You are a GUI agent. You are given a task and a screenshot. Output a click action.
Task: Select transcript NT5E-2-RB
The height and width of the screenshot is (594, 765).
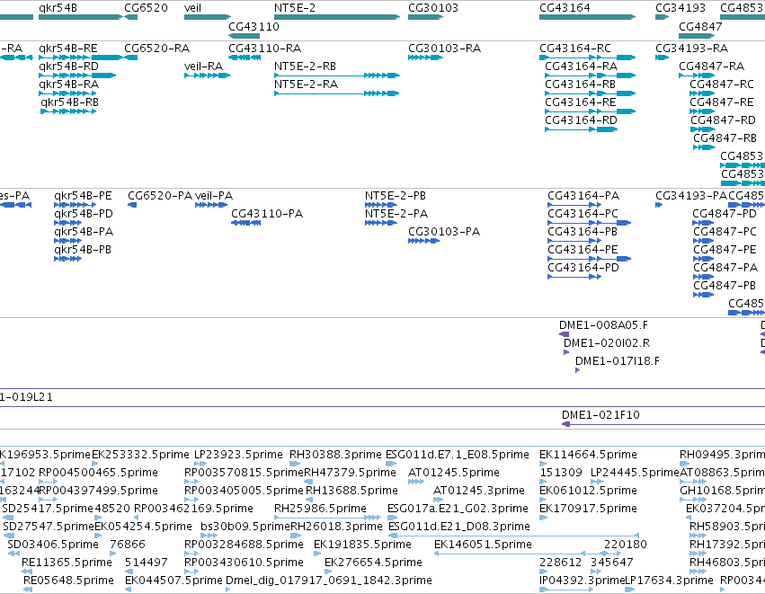(337, 75)
